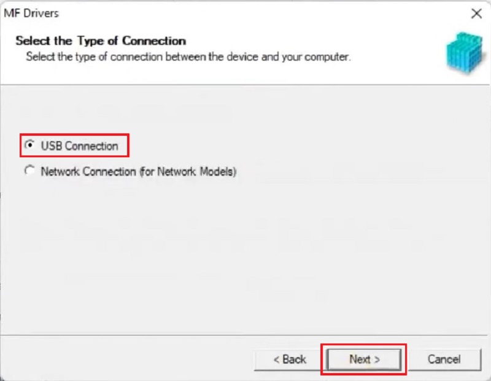Click the blue cube installer icon
The image size is (491, 381).
(x=465, y=52)
